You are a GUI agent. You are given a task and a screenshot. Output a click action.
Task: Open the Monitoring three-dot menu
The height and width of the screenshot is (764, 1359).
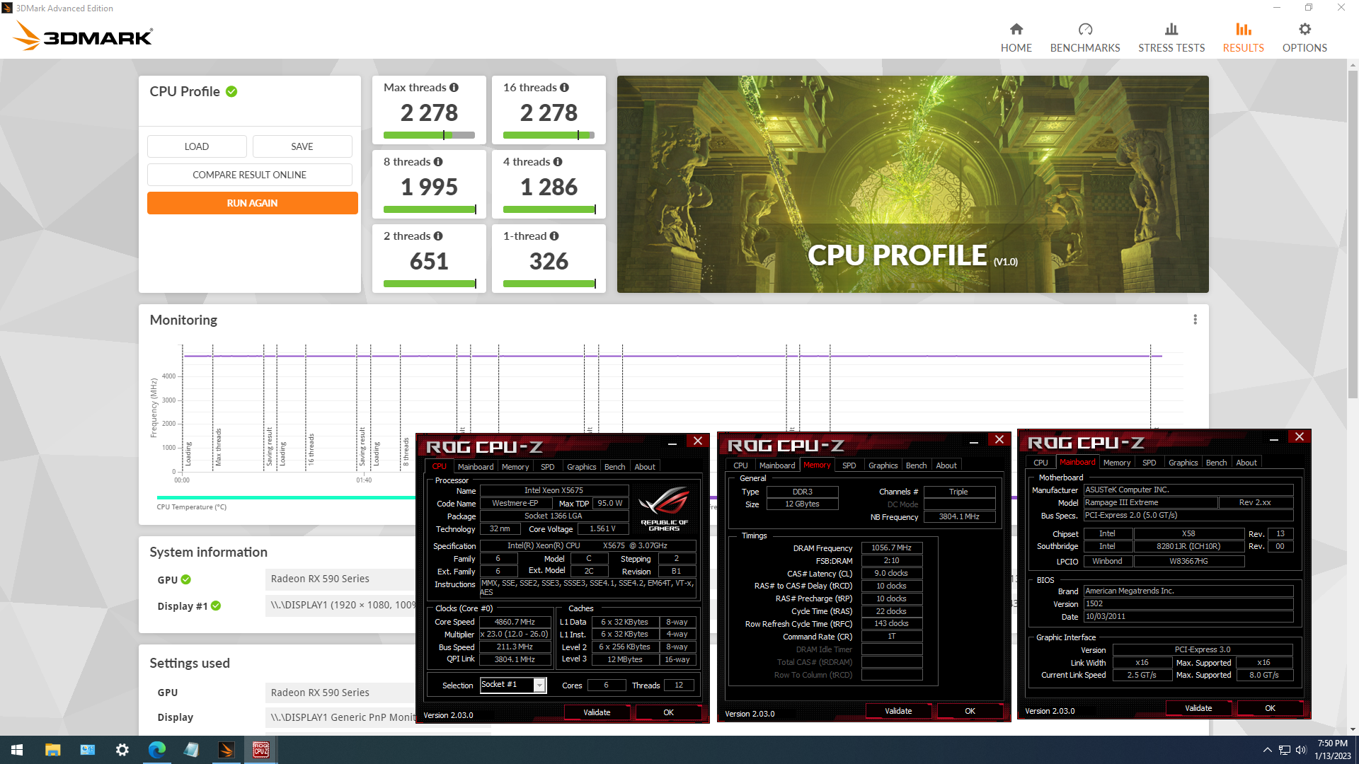coord(1195,320)
